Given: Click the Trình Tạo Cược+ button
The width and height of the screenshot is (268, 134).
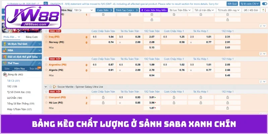Looking at the screenshot, I should coord(127,10).
